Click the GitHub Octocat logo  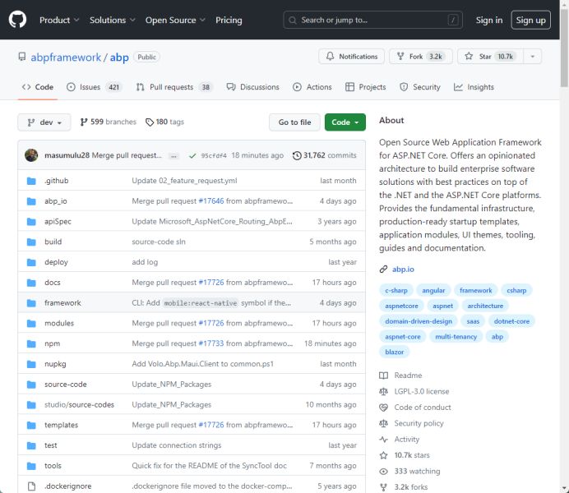pyautogui.click(x=17, y=20)
